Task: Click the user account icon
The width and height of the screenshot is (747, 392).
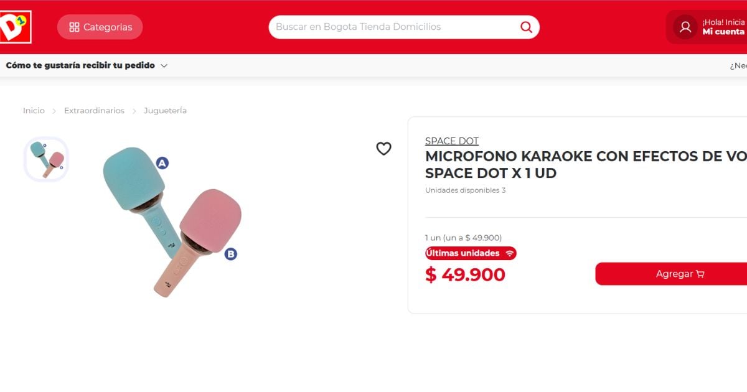Action: click(x=685, y=27)
